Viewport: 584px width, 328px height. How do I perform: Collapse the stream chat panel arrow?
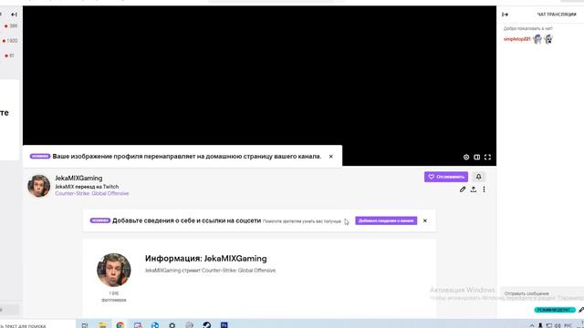[505, 15]
